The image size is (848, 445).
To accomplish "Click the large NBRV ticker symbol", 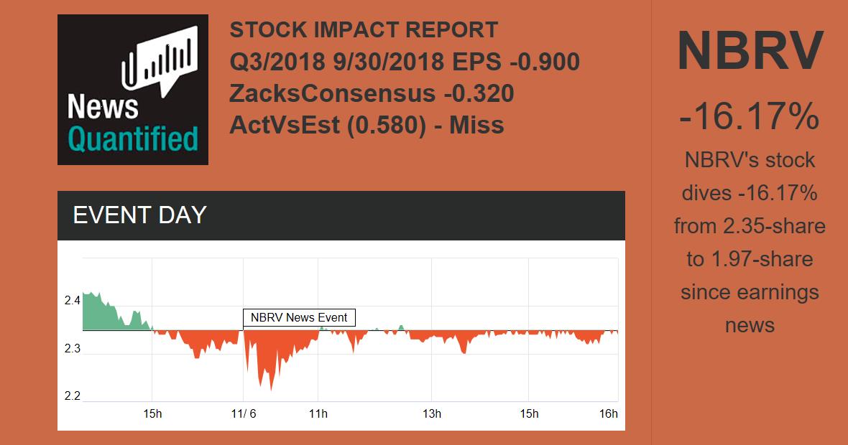I will click(750, 50).
